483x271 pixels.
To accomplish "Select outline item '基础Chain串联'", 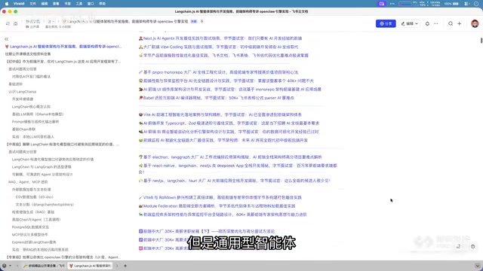I will click(23, 129).
